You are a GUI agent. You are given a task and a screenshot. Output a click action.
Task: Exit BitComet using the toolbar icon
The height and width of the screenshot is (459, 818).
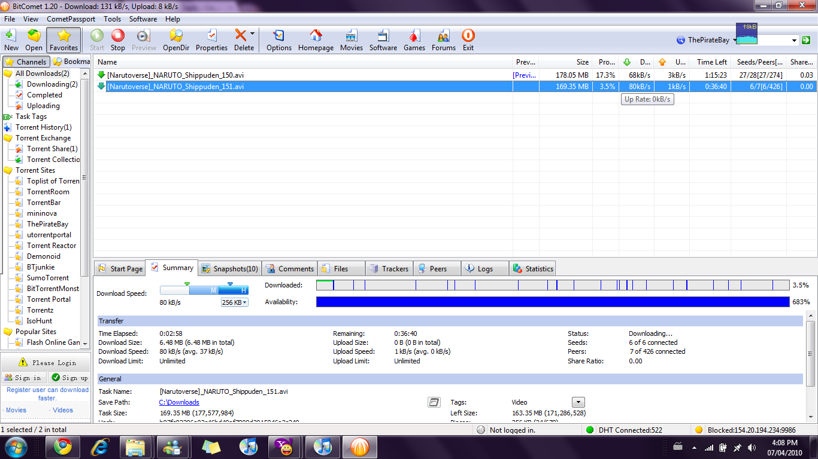(468, 40)
